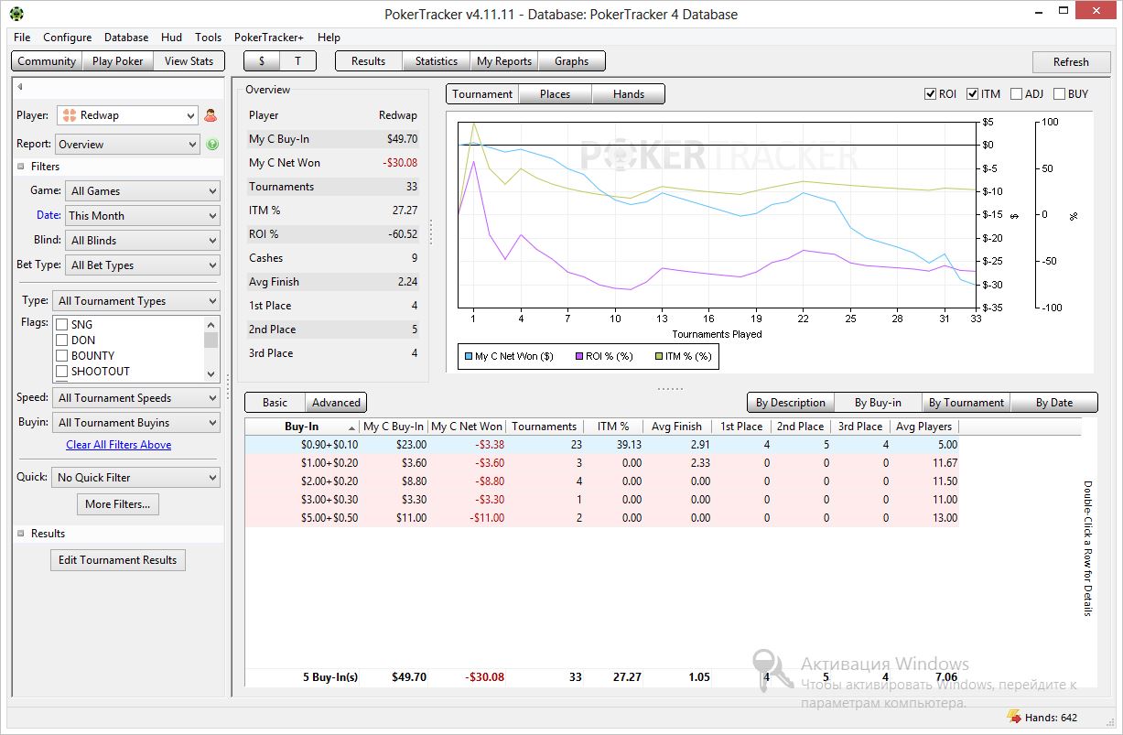The image size is (1123, 735).
Task: Click the Buy-In column sort arrow
Action: [351, 427]
